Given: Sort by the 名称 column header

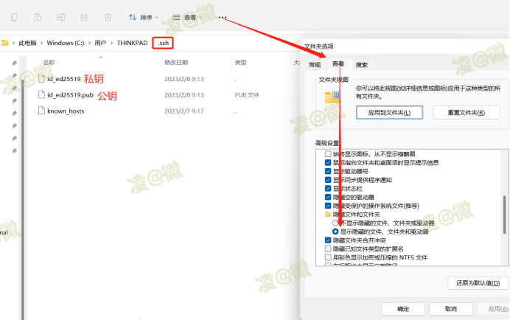Looking at the screenshot, I should pos(49,62).
